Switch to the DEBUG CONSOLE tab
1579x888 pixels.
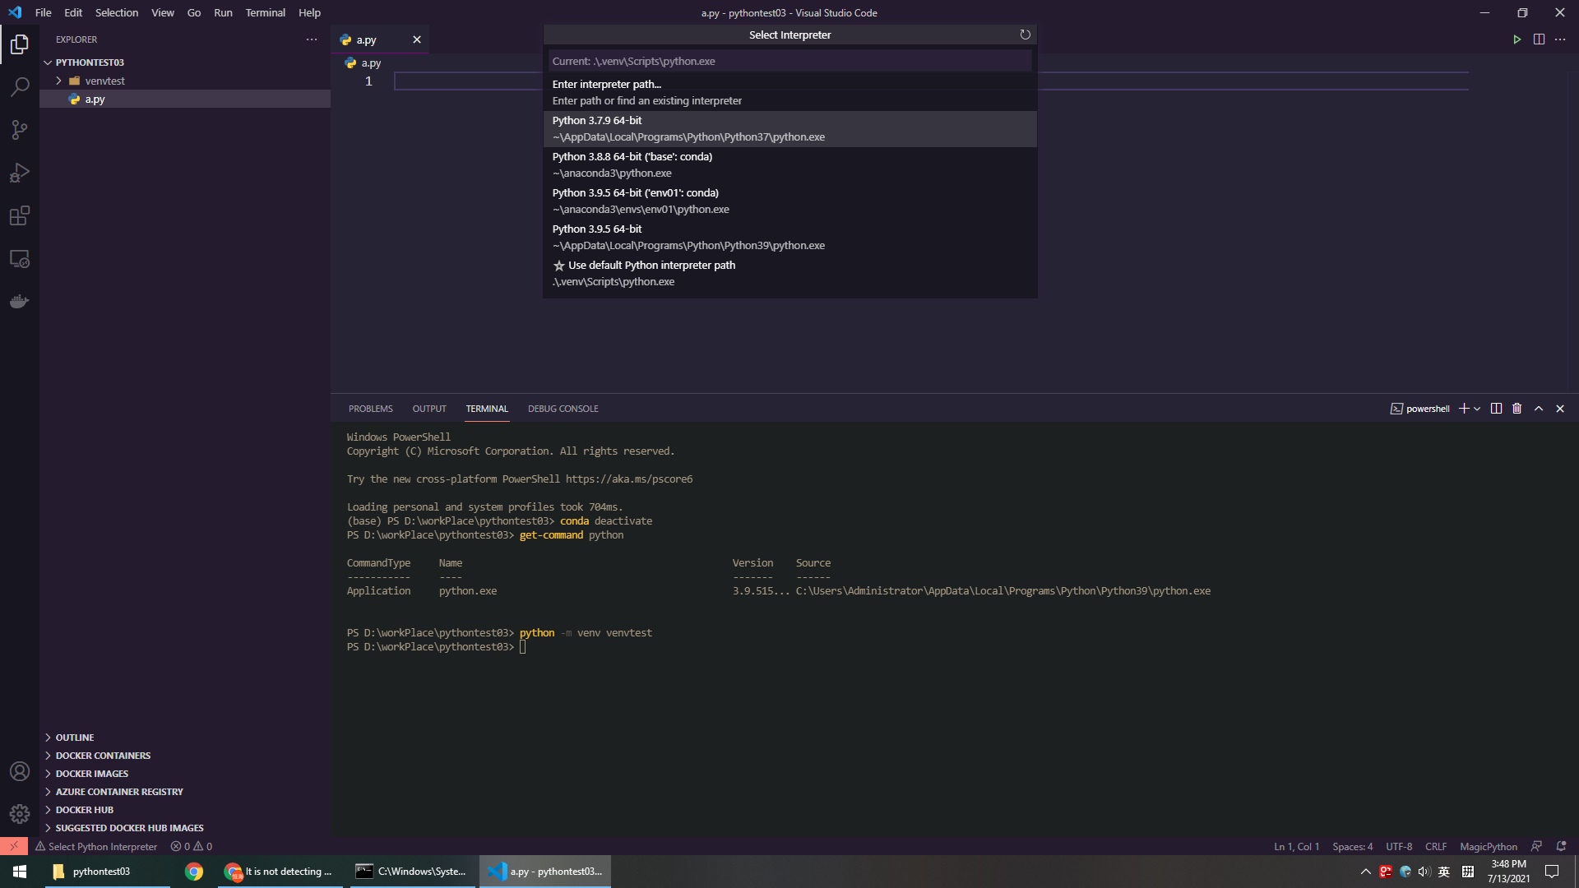point(563,408)
